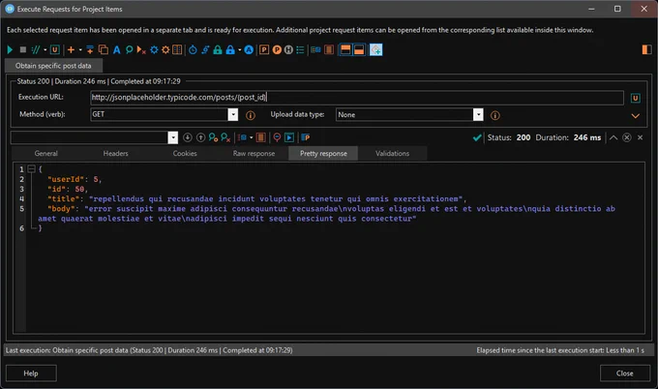Image resolution: width=658 pixels, height=389 pixels.
Task: Click the circled X icon near Duration
Action: click(x=626, y=137)
